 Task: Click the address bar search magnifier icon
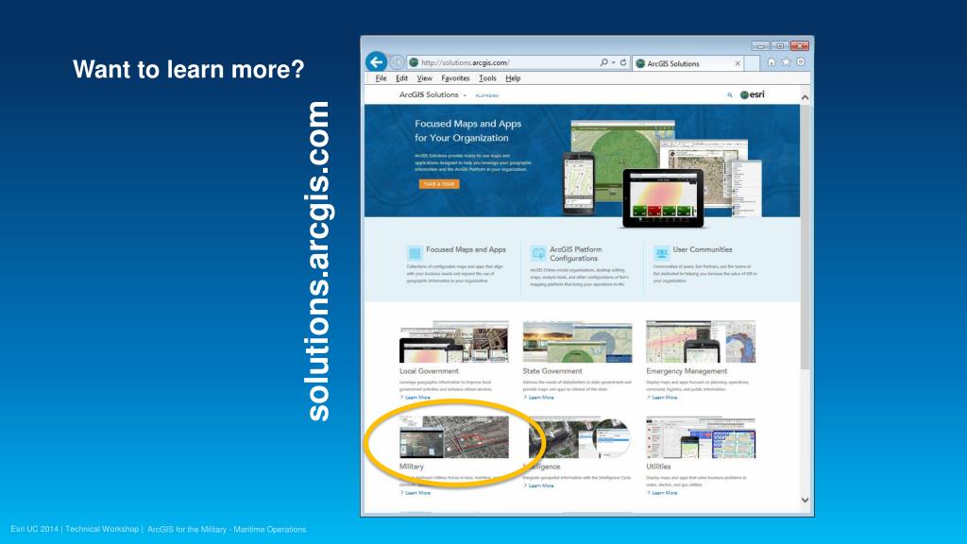pyautogui.click(x=603, y=62)
